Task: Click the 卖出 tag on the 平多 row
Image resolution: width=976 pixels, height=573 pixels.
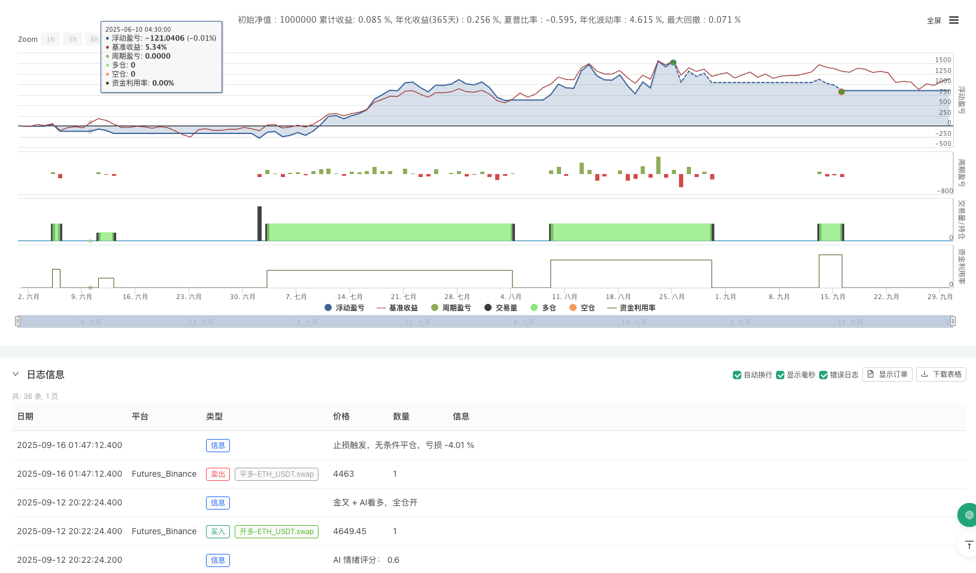Action: click(x=217, y=474)
